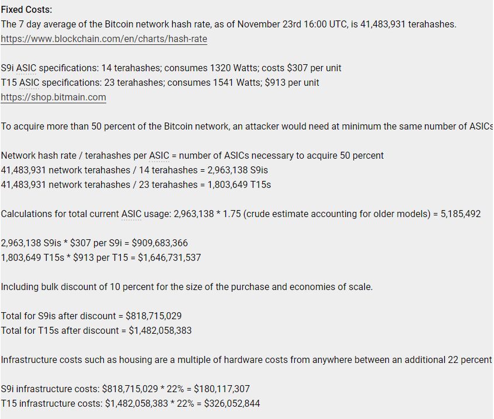This screenshot has width=494, height=419.
Task: Open the shop.bitmain.com link
Action: coord(53,97)
